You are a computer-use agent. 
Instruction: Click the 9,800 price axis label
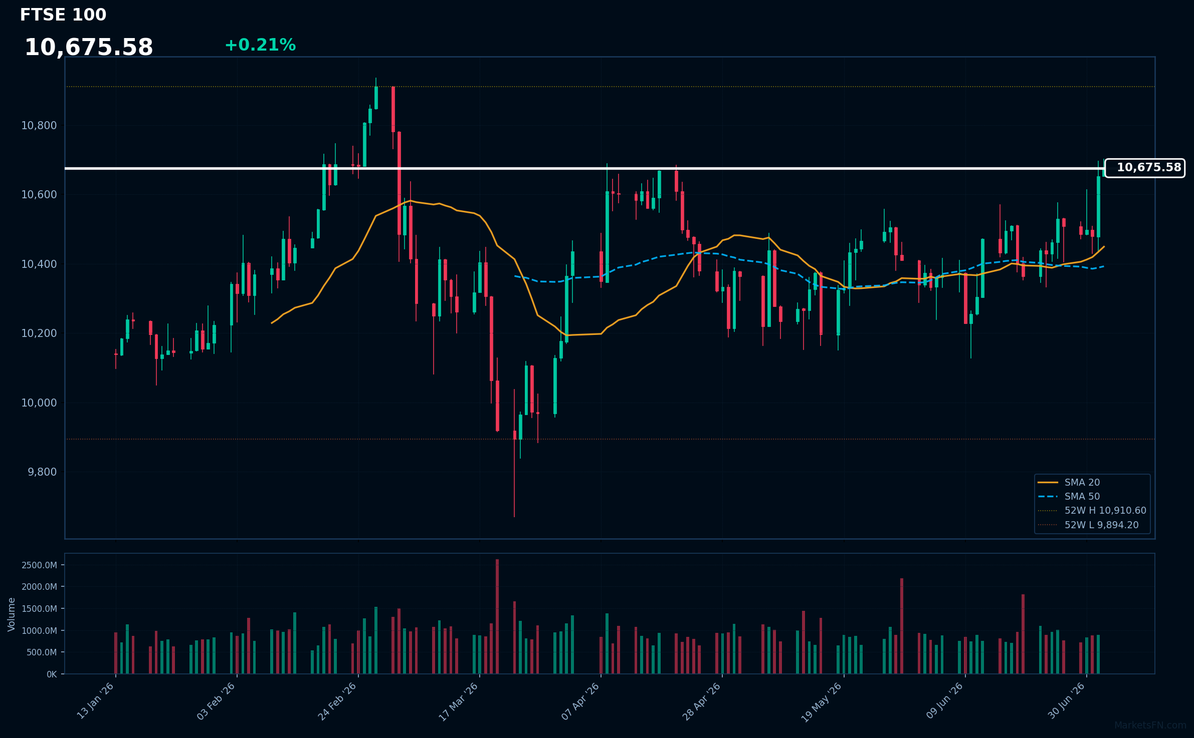pyautogui.click(x=43, y=472)
